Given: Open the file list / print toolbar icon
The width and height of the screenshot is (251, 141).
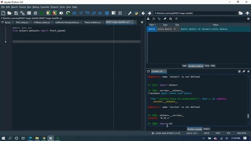Looking at the screenshot, I should point(29,13).
